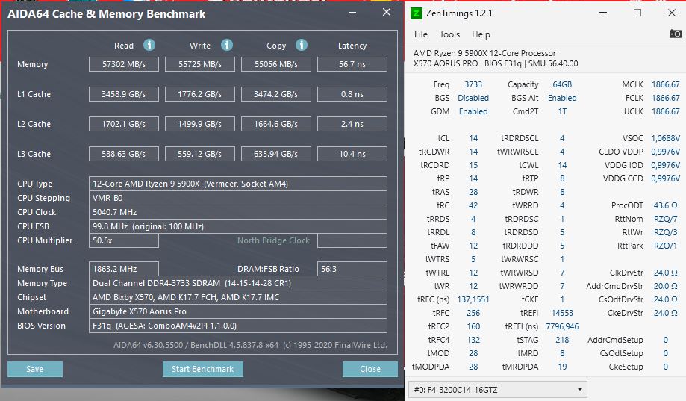Maximize the ZenTimings window
The width and height of the screenshot is (686, 401).
pyautogui.click(x=637, y=13)
